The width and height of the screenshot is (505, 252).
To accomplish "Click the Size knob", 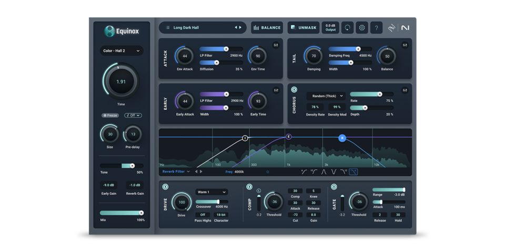I will [110, 134].
